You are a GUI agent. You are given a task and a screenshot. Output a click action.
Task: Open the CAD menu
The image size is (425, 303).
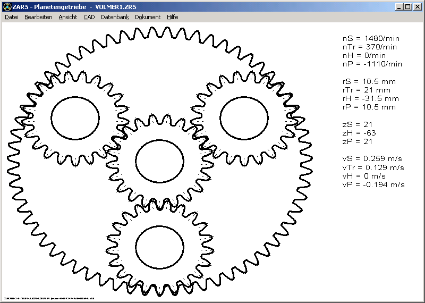point(89,17)
